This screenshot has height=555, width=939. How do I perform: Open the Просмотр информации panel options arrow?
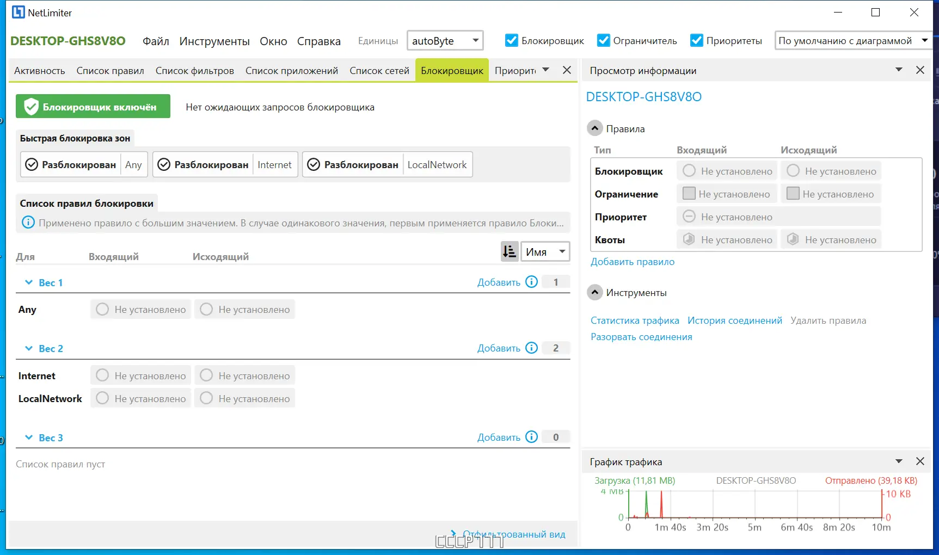tap(899, 70)
